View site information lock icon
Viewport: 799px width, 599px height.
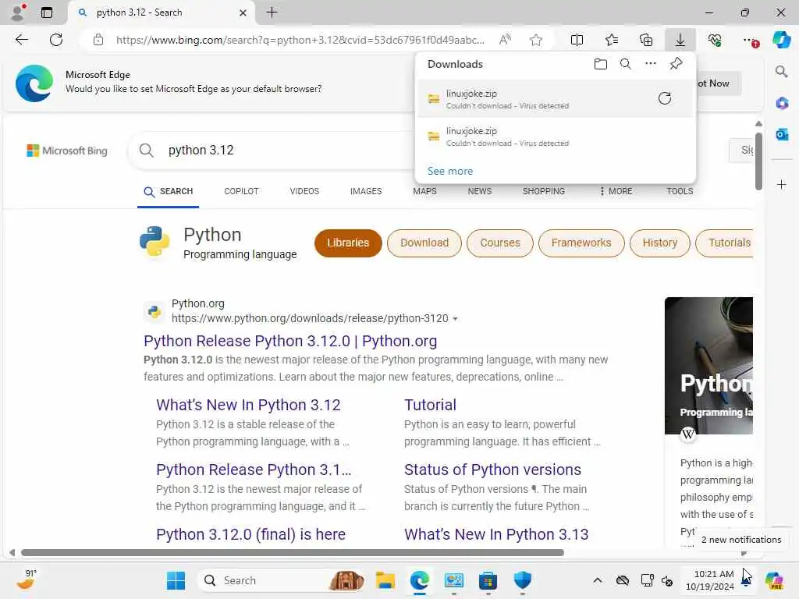click(x=98, y=40)
